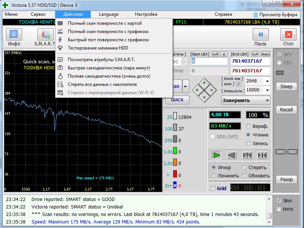This screenshot has width=304, height=228.
Task: Click the up arrow on navigation diamond
Action: tap(204, 82)
